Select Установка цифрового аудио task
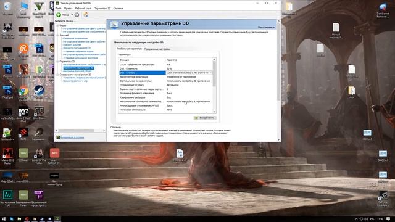Screen dimensions: 395x222 (78, 51)
